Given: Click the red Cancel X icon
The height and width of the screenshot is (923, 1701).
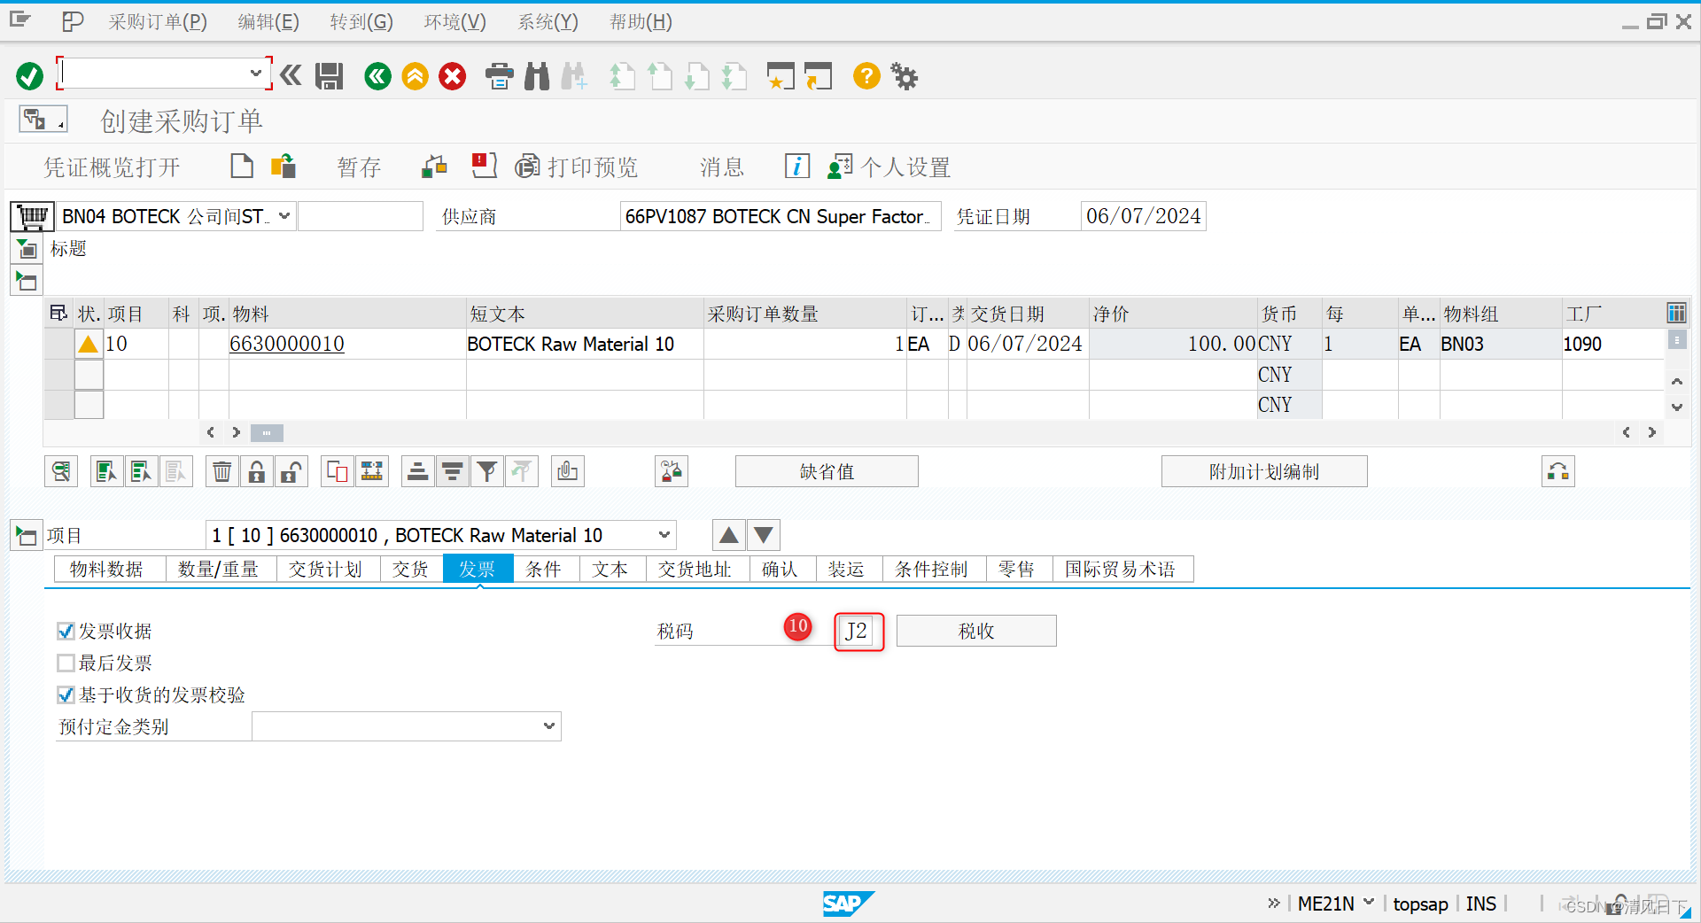Looking at the screenshot, I should [x=452, y=76].
